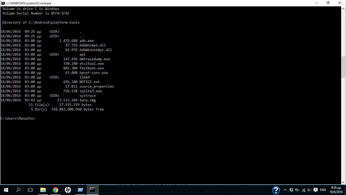
Task: Click the sqlite3.exe file name
Action: click(x=91, y=91)
